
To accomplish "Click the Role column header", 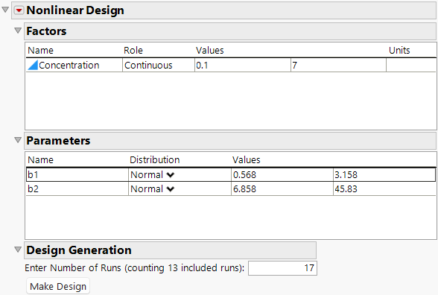I will (133, 51).
